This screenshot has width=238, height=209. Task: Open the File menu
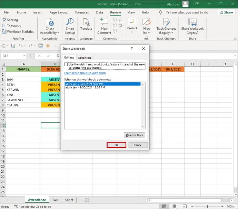point(6,12)
